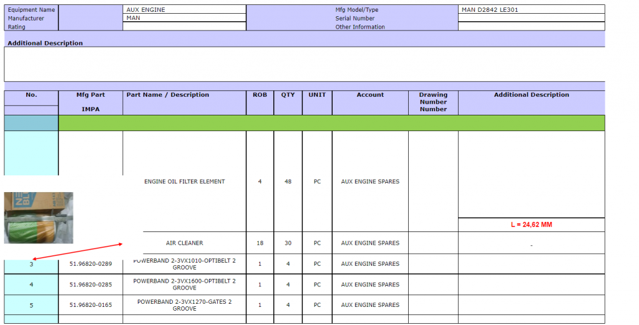
Task: Click the green section divider bar
Action: 331,123
